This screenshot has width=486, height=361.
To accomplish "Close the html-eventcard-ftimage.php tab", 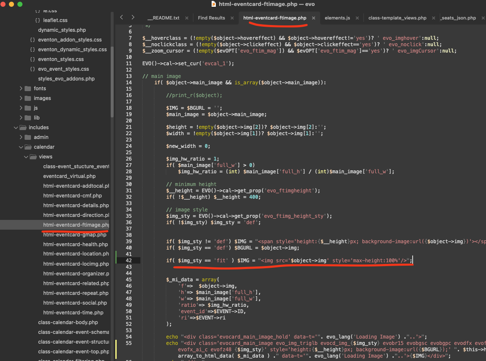I will [313, 18].
